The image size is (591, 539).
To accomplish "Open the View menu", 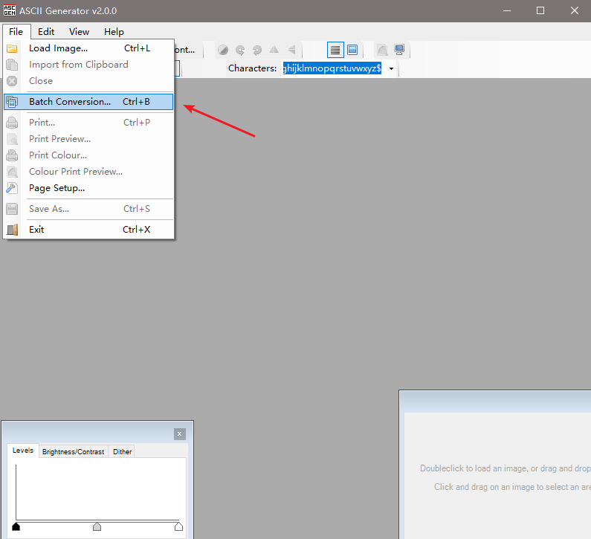I will (79, 32).
